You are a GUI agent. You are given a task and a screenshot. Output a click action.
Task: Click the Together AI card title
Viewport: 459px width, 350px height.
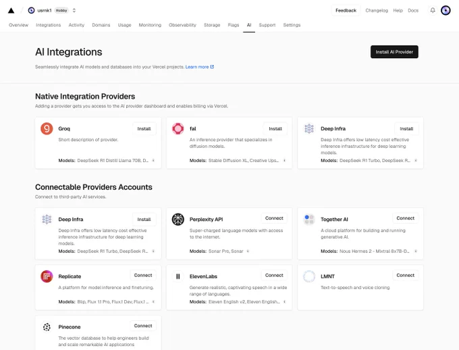tap(334, 220)
